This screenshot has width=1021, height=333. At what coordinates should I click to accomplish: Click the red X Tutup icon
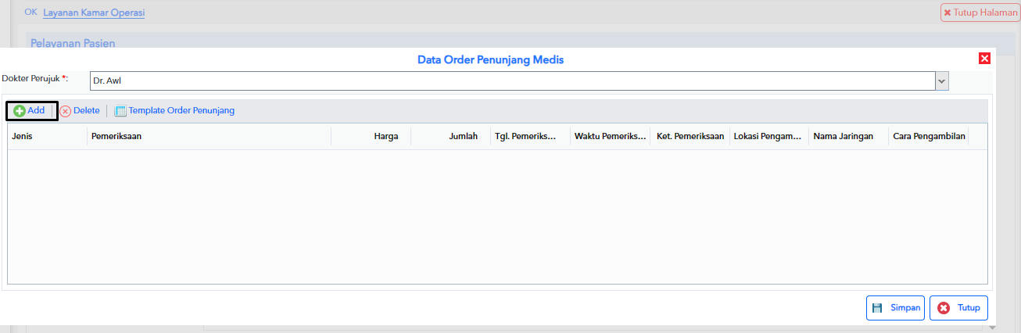pos(944,308)
